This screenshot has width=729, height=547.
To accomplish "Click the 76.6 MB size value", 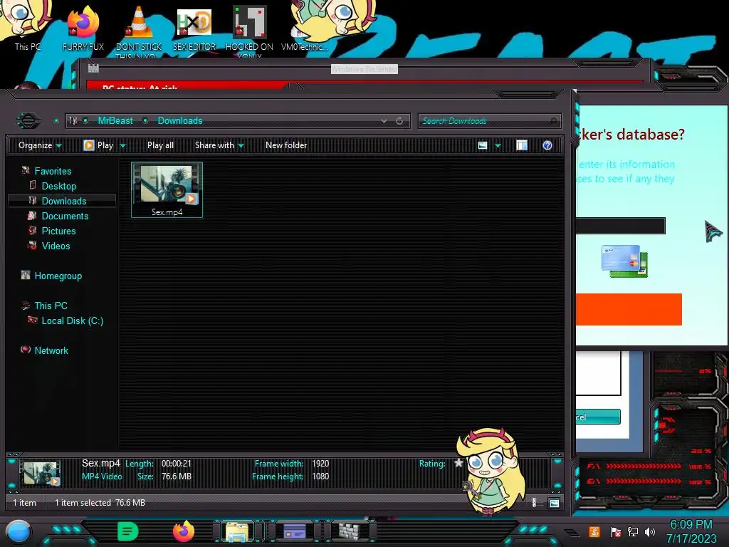I will coord(177,476).
